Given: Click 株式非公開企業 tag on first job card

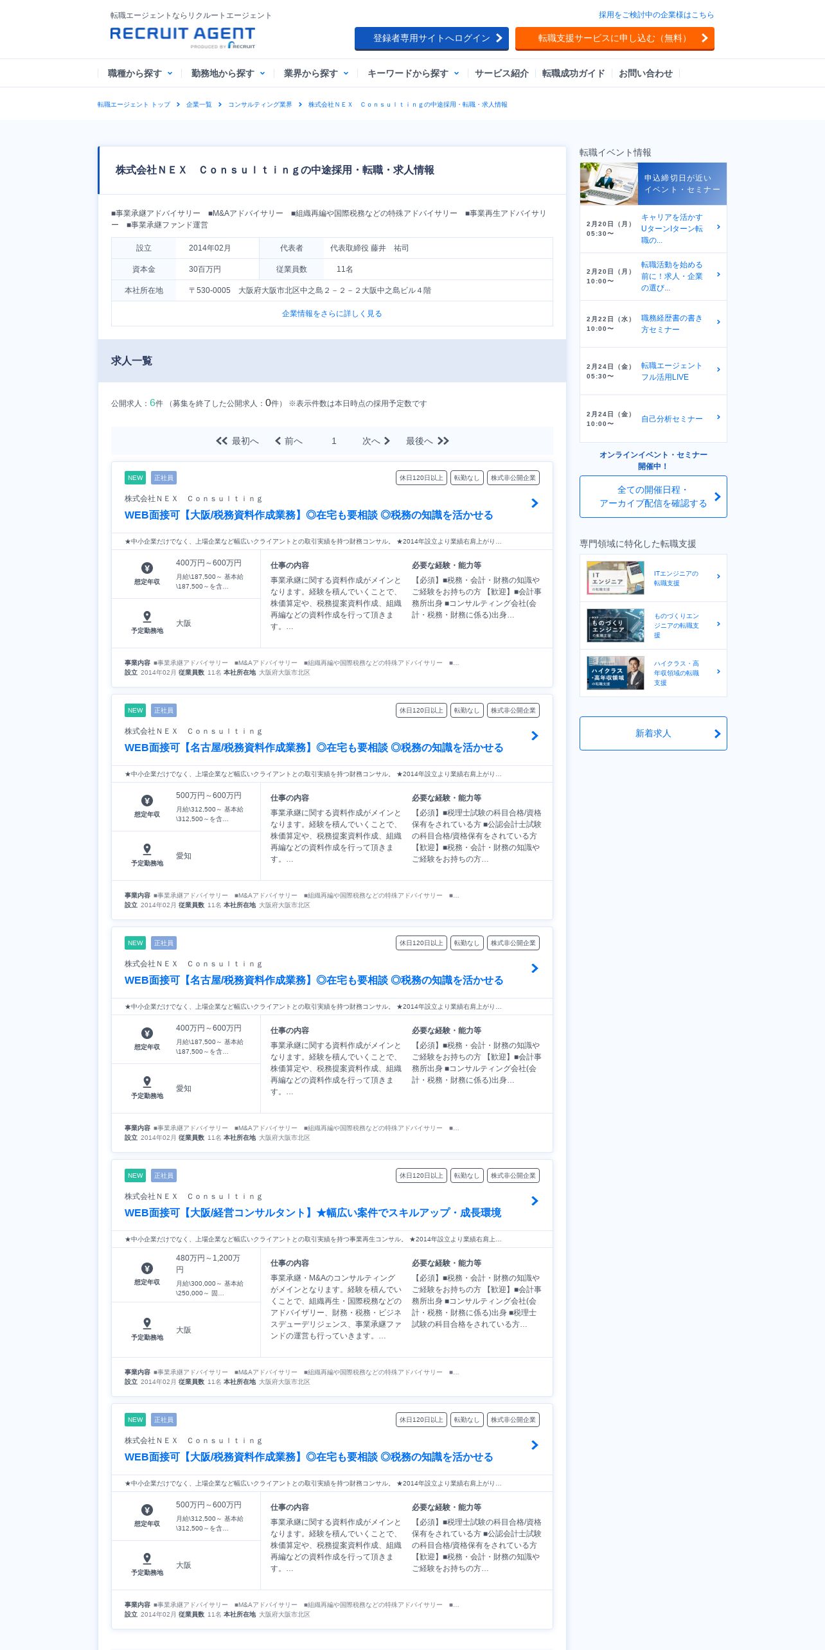Looking at the screenshot, I should [x=513, y=478].
